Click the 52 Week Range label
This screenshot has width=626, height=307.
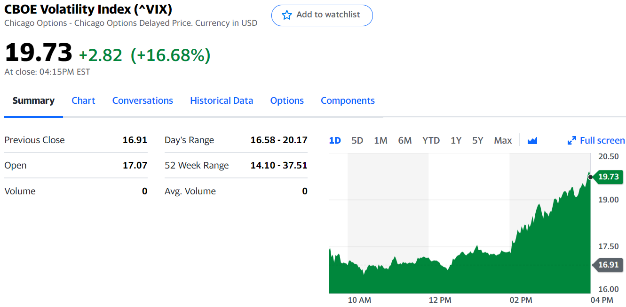click(x=197, y=165)
